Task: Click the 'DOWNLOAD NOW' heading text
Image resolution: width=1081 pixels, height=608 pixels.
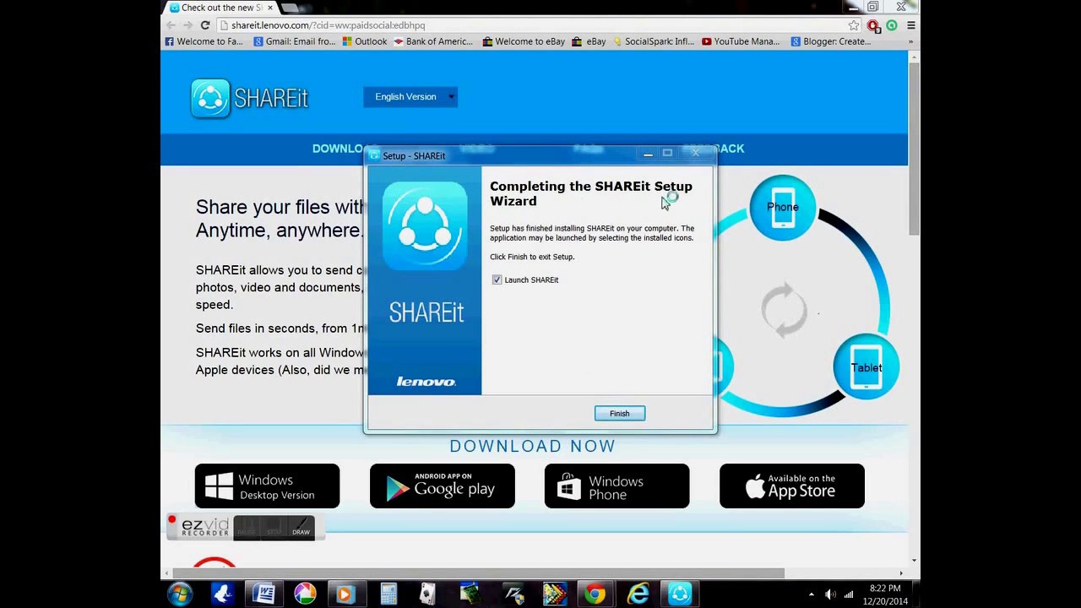Action: coord(532,446)
